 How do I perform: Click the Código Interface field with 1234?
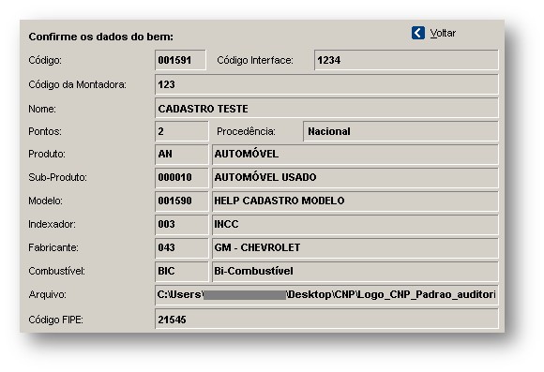click(406, 60)
